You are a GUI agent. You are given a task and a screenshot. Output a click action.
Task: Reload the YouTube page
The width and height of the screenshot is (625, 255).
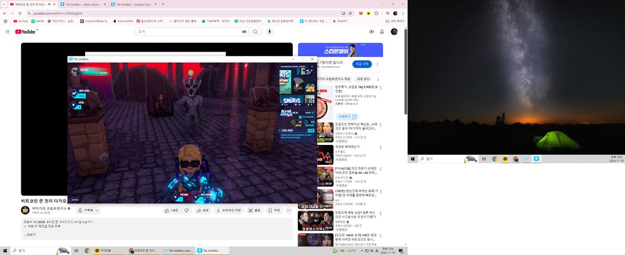tap(20, 13)
